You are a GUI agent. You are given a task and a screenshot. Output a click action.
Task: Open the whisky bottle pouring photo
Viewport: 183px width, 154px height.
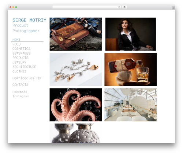coord(131,70)
